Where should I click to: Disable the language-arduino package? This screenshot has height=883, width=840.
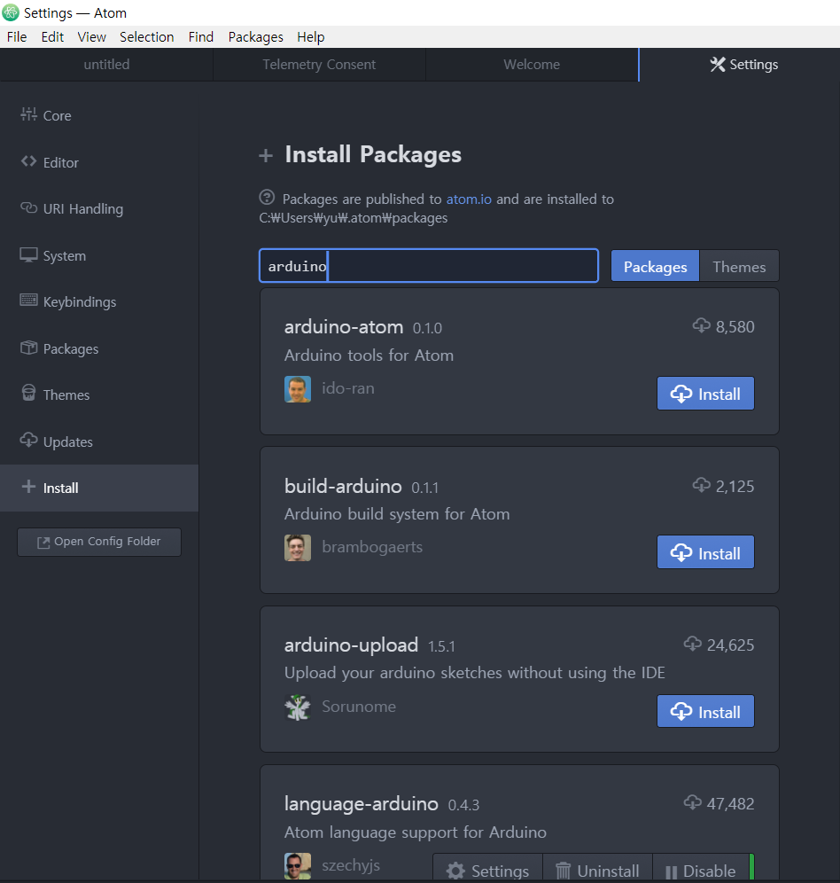click(x=701, y=868)
